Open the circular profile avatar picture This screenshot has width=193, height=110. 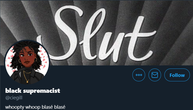(27, 62)
